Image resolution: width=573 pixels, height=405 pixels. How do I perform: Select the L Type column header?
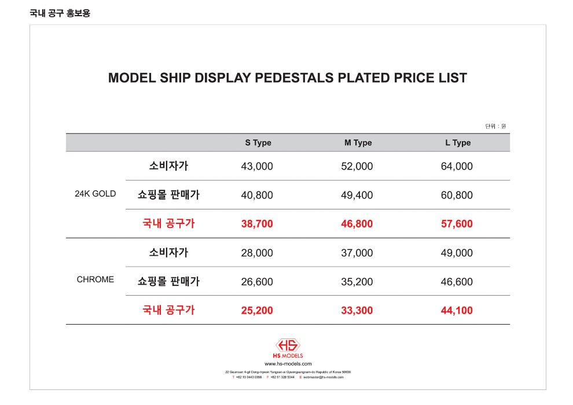(458, 143)
